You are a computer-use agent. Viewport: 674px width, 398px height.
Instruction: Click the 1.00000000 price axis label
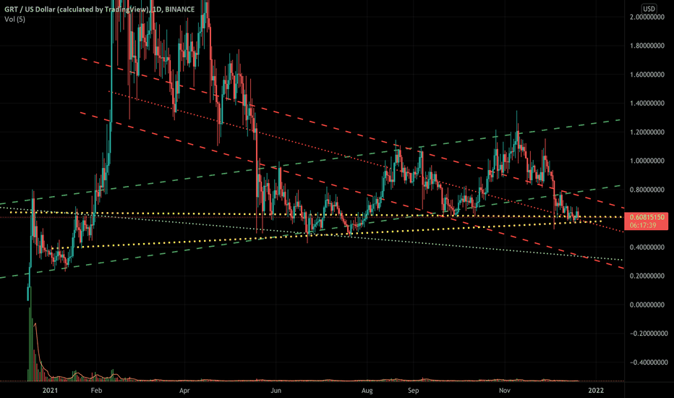click(x=647, y=161)
